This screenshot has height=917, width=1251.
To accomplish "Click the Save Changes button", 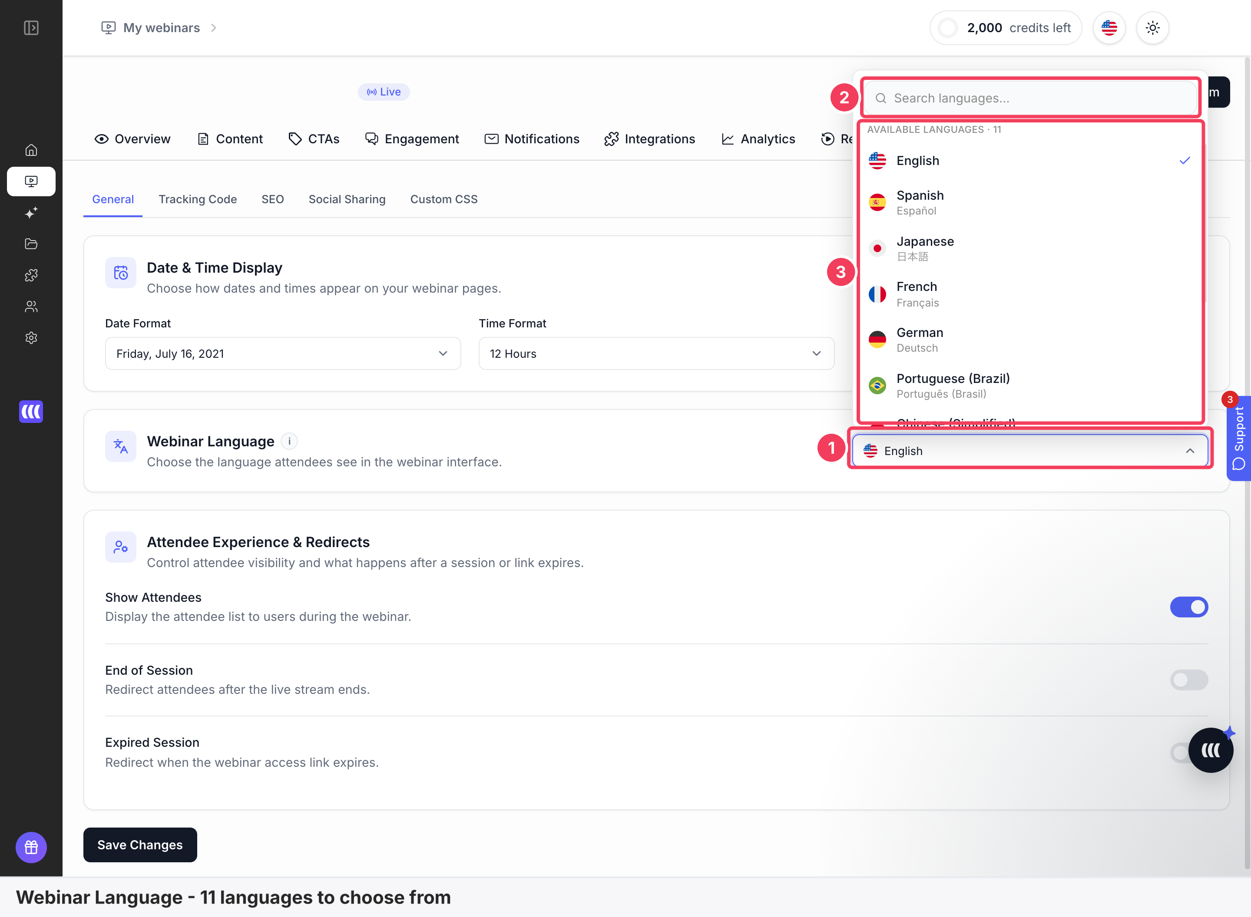I will click(140, 845).
